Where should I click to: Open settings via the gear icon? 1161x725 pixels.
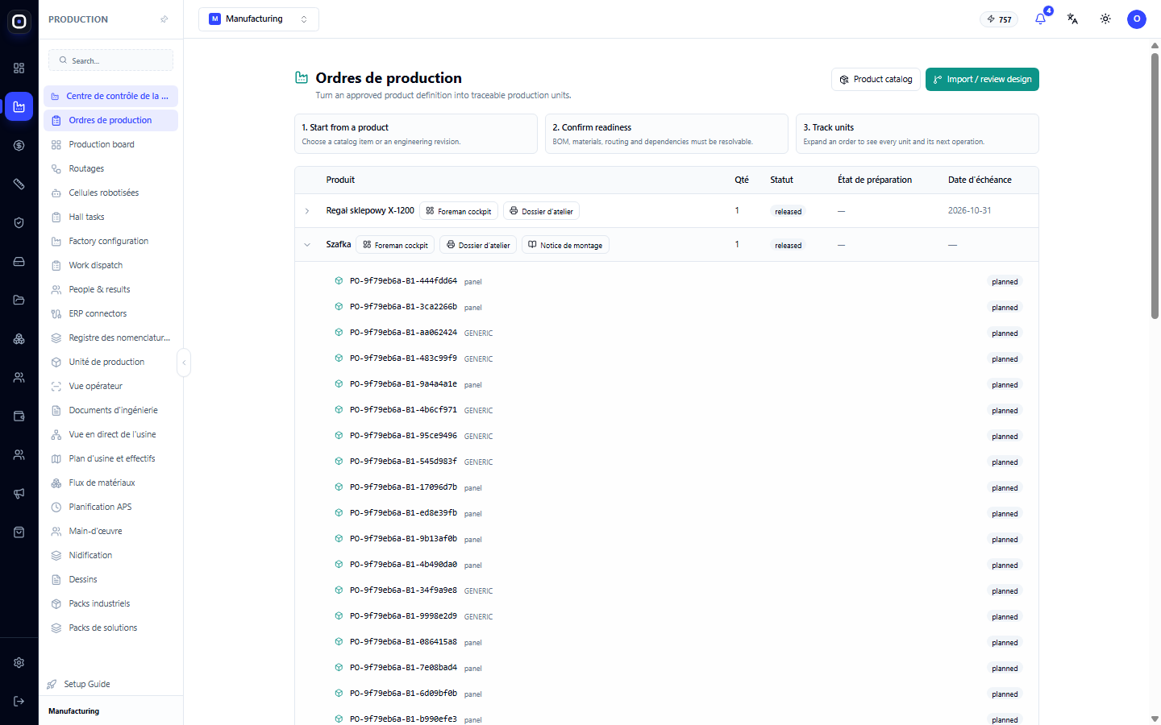click(19, 663)
